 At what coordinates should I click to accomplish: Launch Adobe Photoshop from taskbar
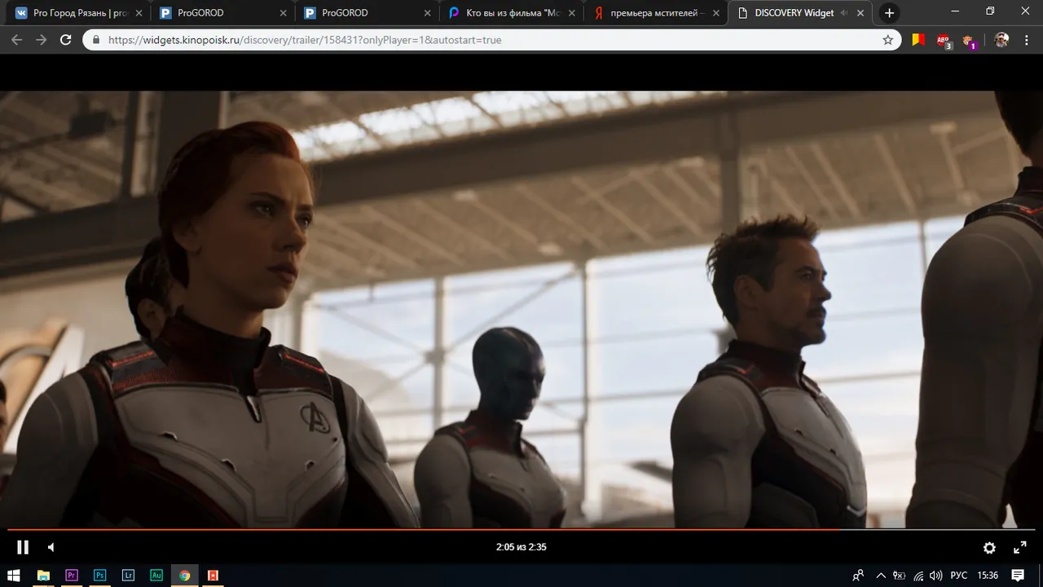tap(100, 575)
